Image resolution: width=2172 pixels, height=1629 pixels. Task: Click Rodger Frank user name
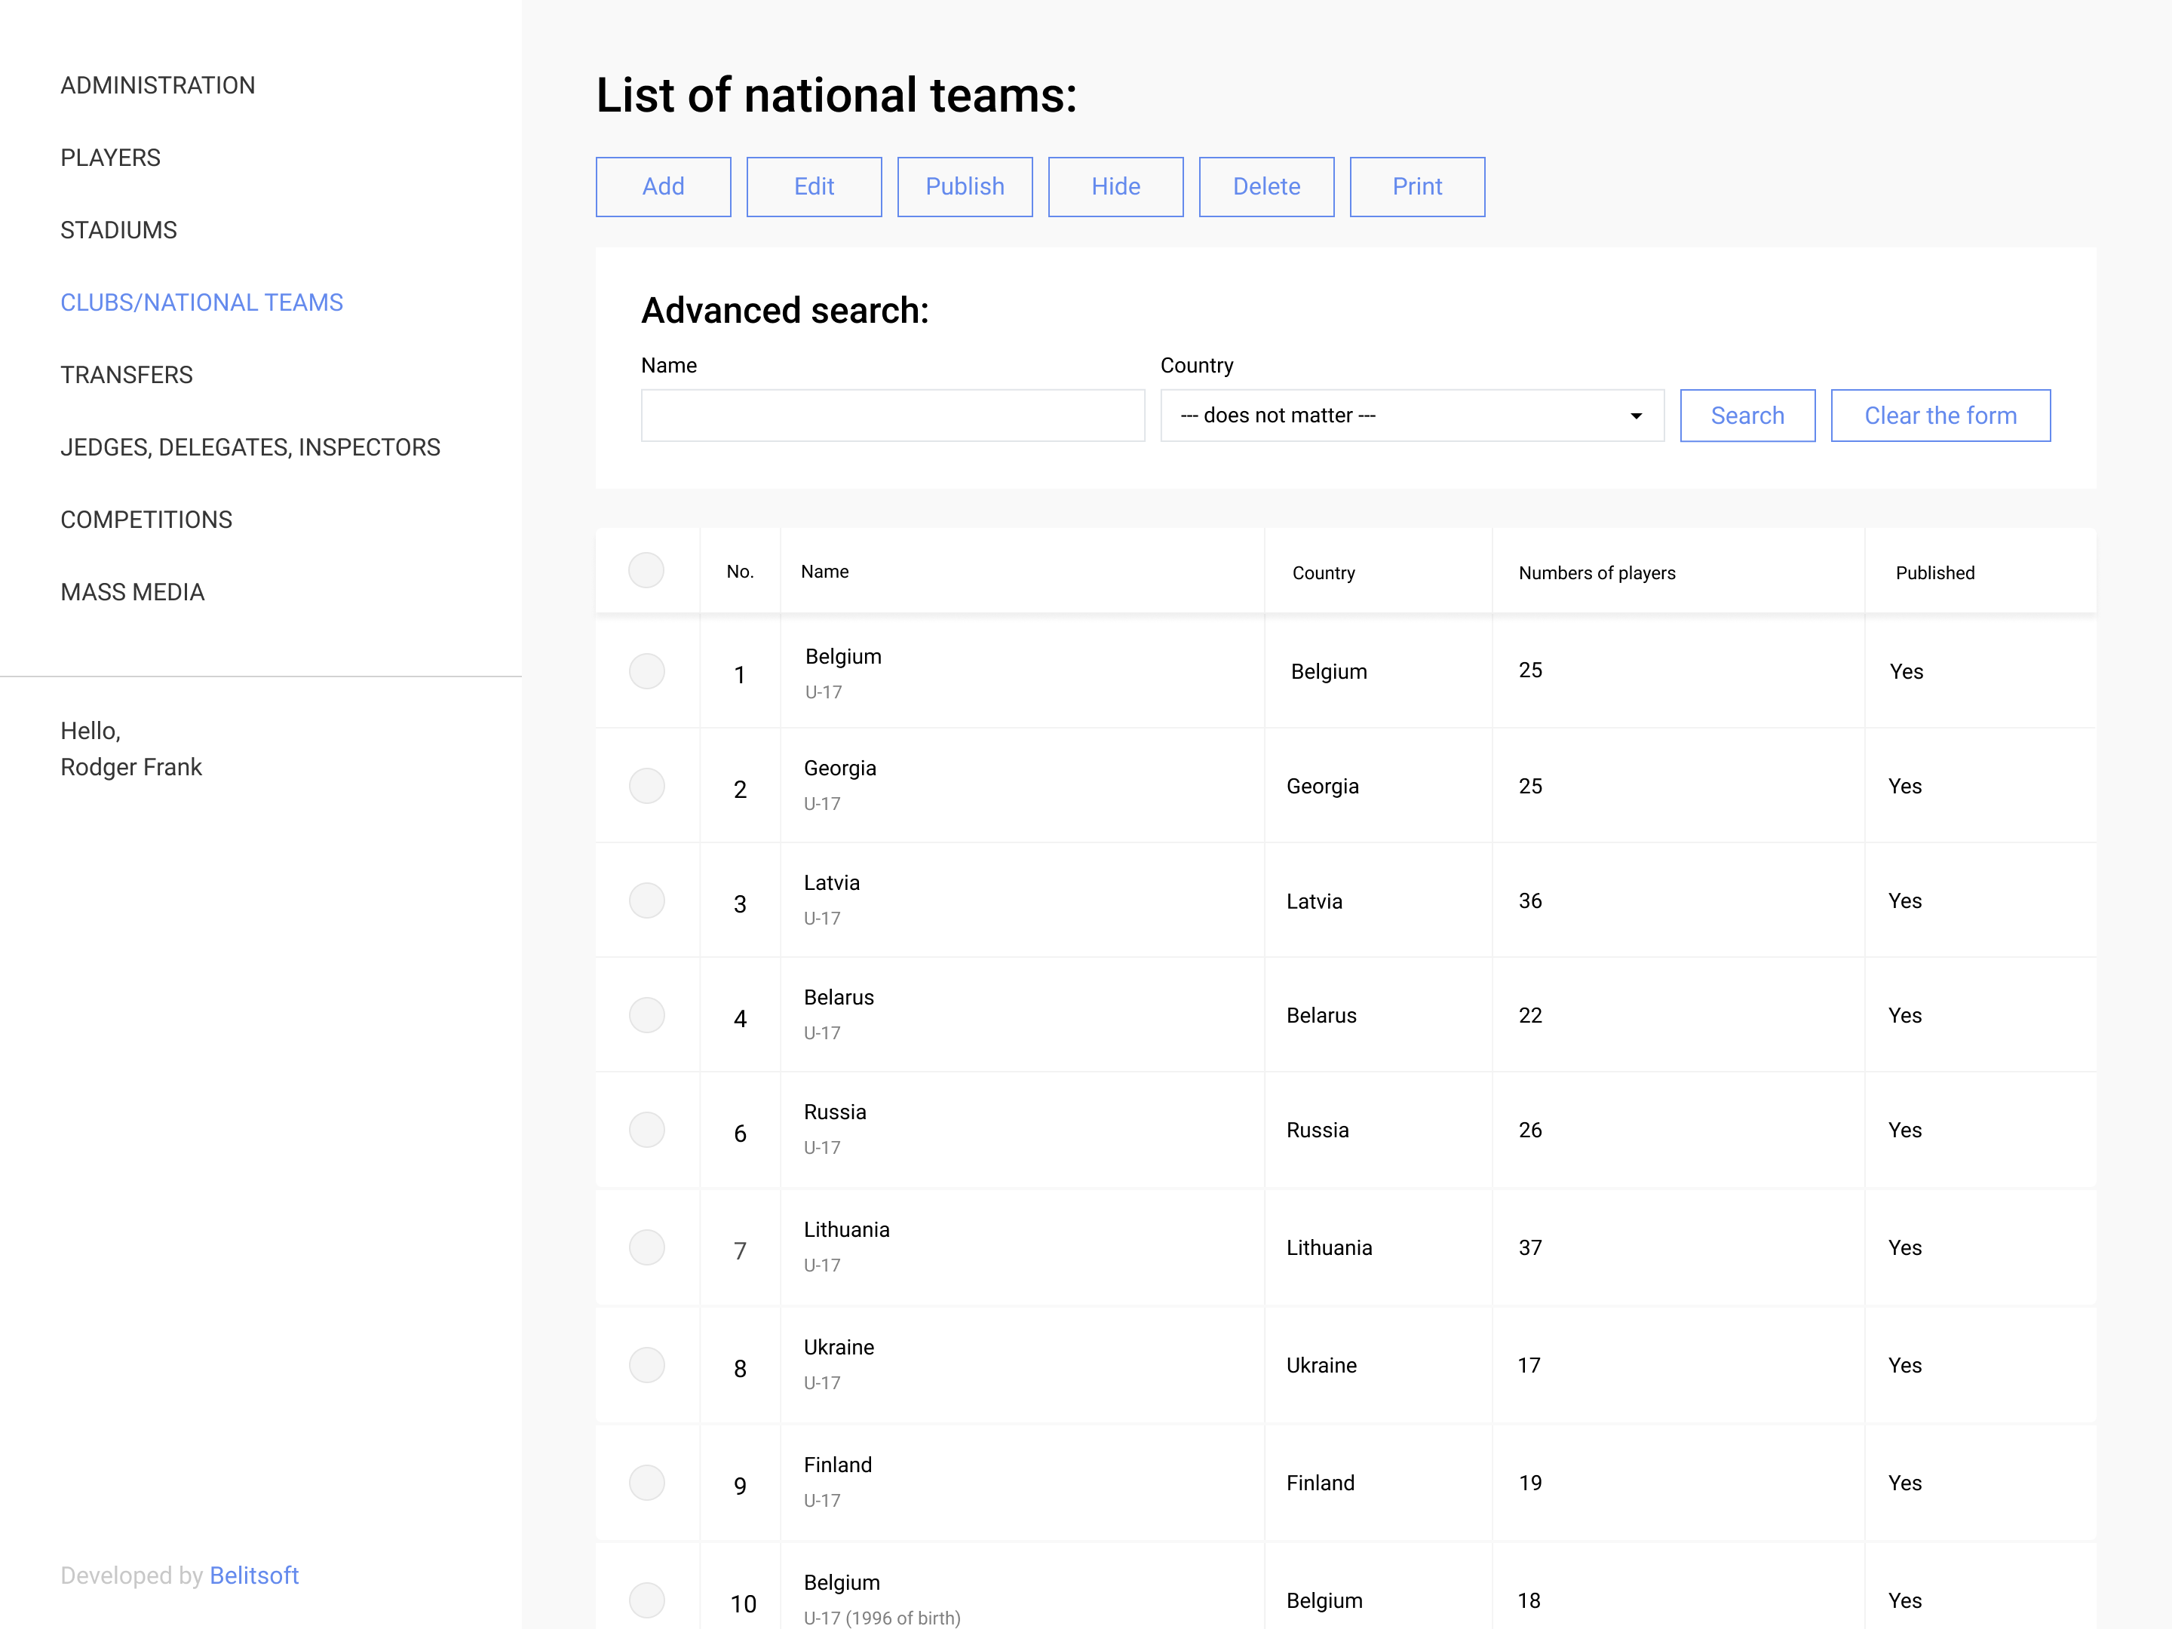131,768
